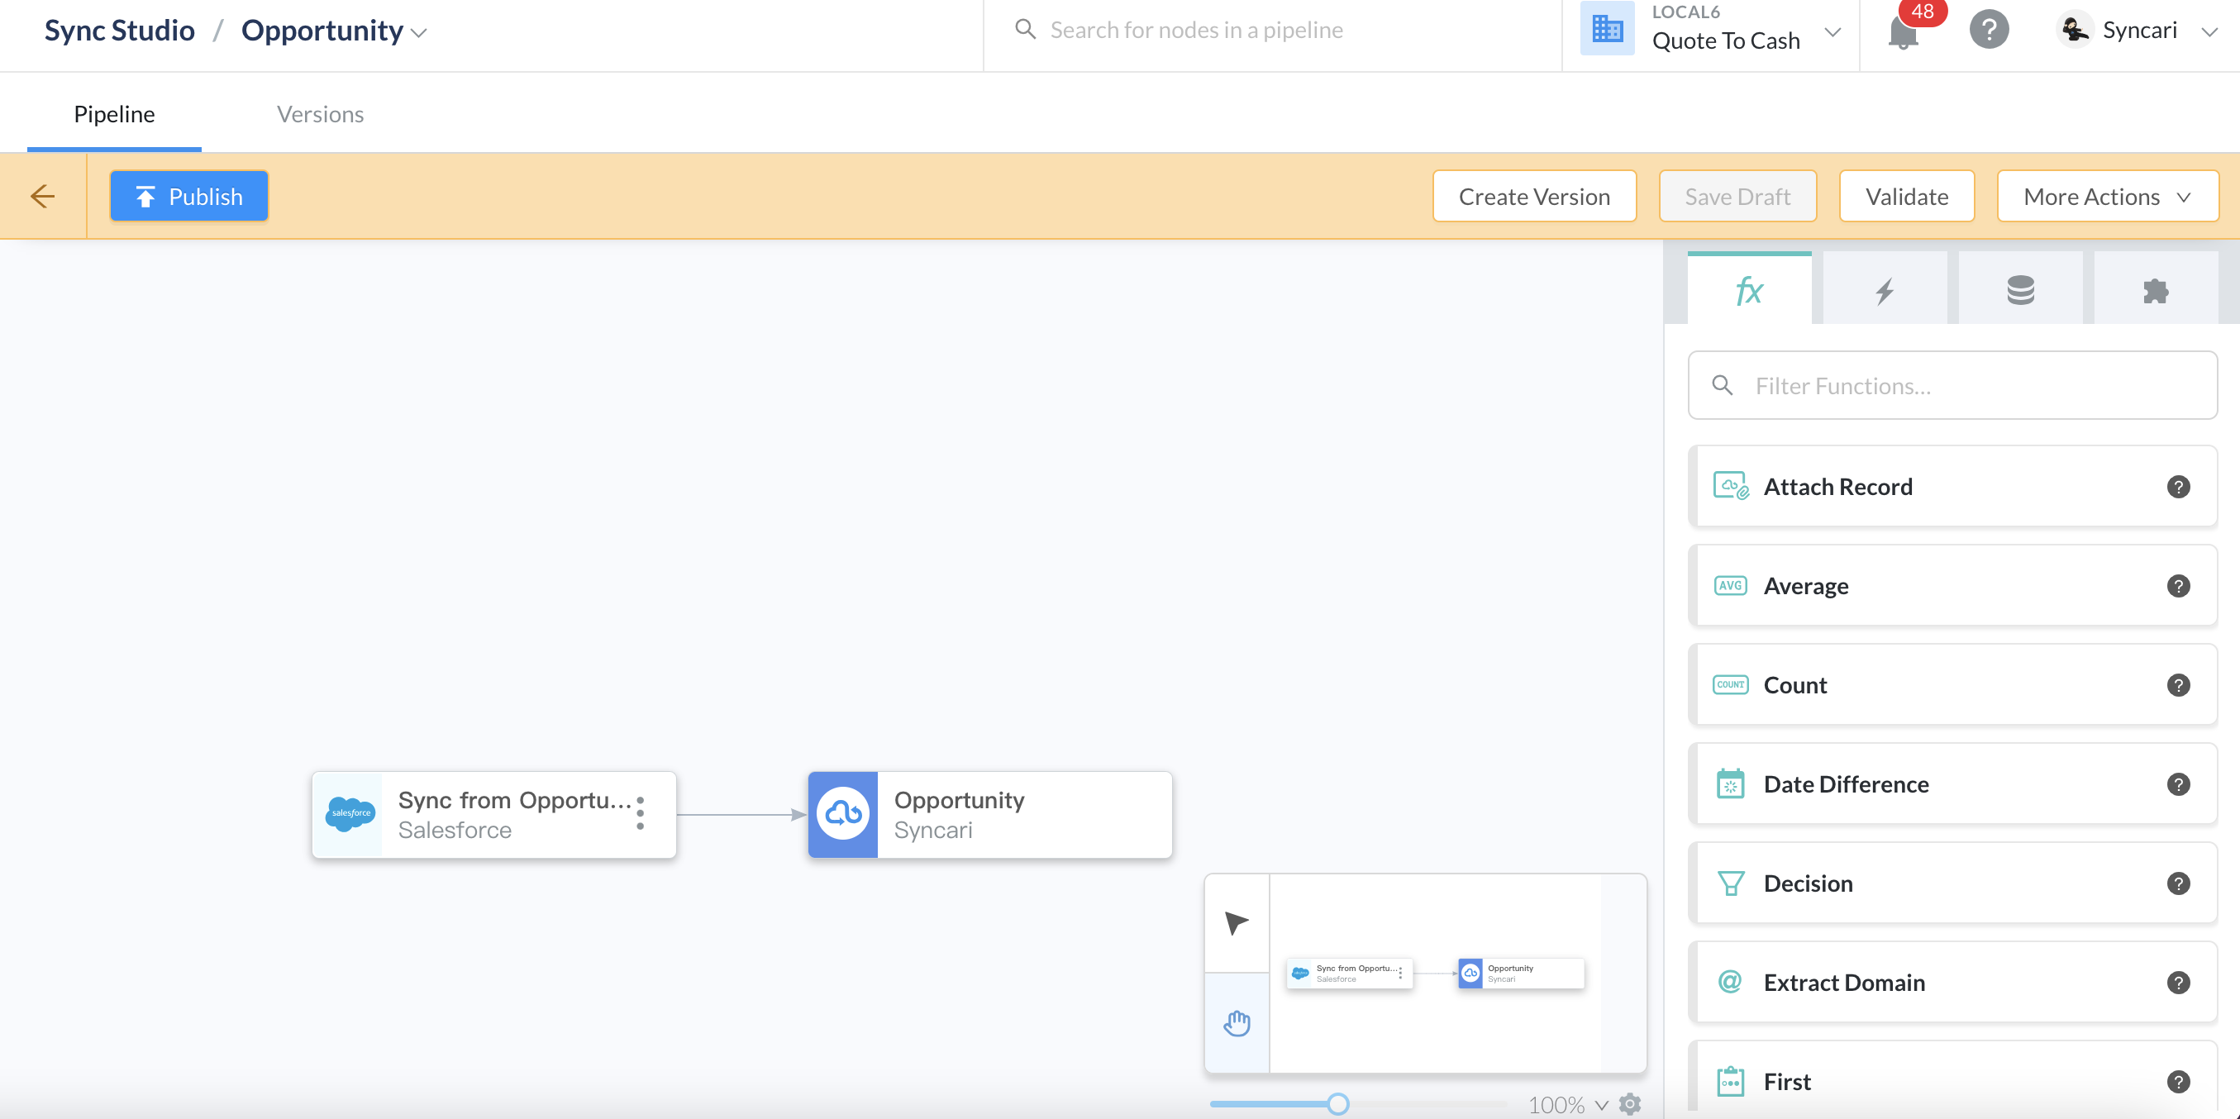The width and height of the screenshot is (2240, 1119).
Task: Focus the Filter Functions input
Action: pyautogui.click(x=1952, y=385)
